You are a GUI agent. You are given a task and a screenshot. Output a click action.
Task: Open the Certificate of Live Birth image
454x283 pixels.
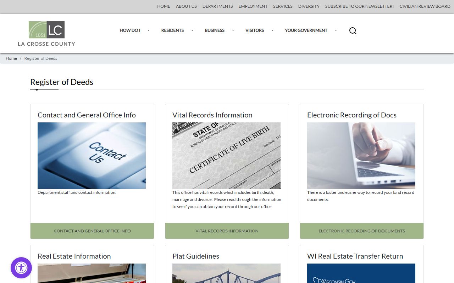(226, 156)
